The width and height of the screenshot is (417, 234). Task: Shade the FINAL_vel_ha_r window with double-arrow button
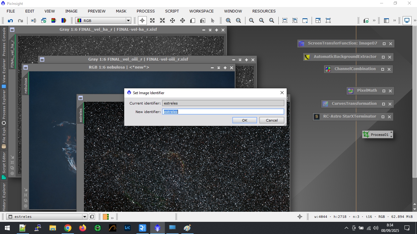click(x=210, y=30)
